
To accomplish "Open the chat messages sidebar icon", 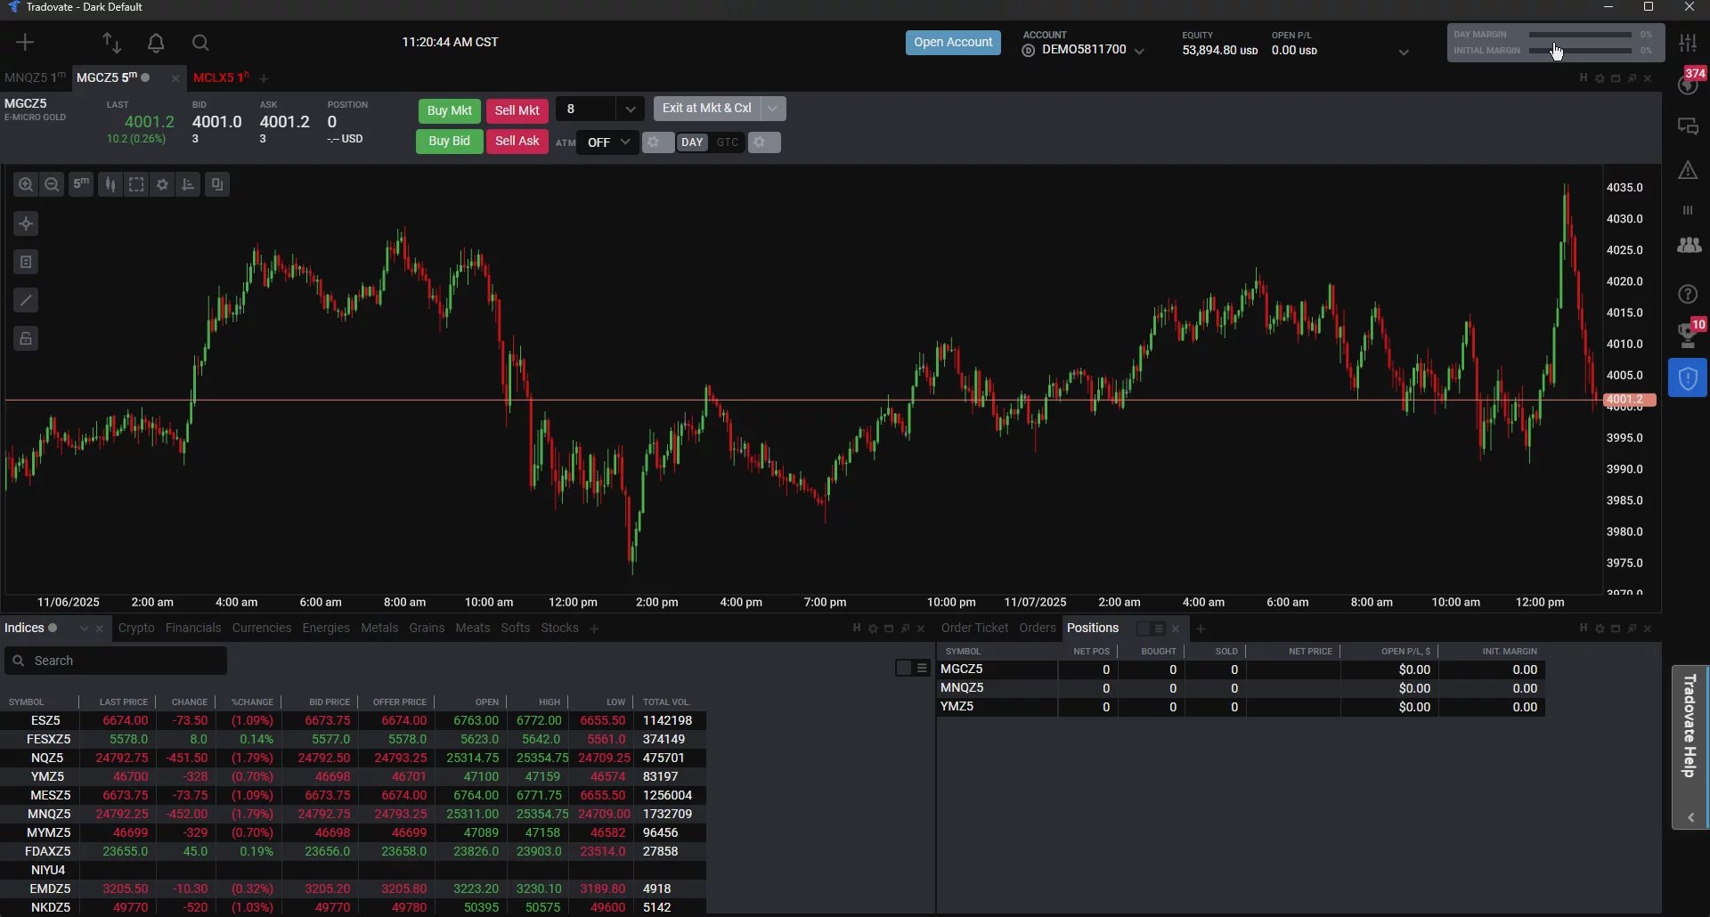I will 1689,127.
